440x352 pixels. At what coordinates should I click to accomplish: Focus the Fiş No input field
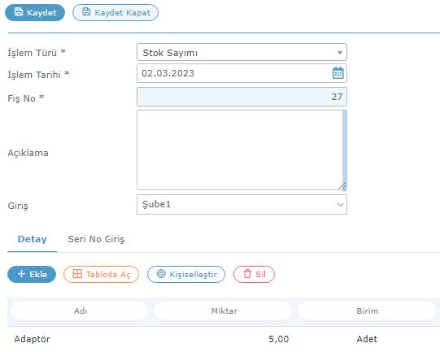[242, 97]
